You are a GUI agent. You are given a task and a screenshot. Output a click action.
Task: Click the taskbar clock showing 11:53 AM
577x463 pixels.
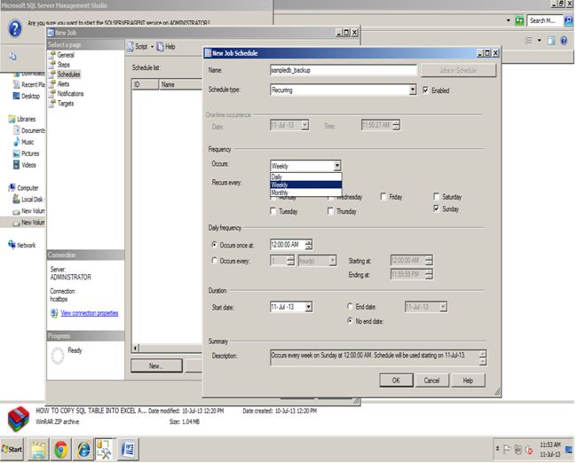pyautogui.click(x=549, y=450)
